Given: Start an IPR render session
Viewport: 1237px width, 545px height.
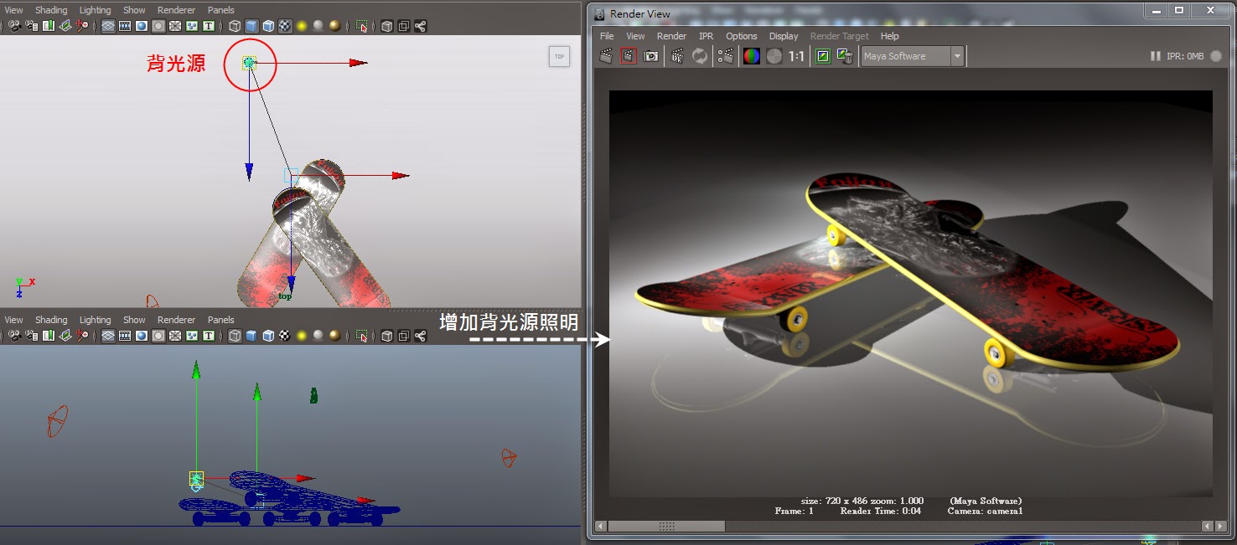Looking at the screenshot, I should (x=677, y=56).
